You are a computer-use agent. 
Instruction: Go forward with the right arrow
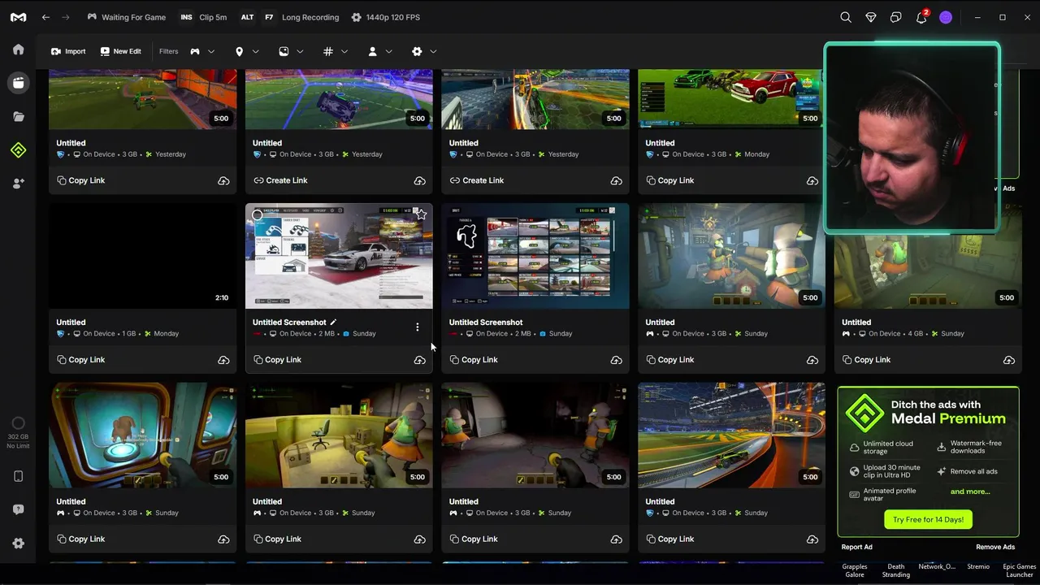pyautogui.click(x=66, y=17)
